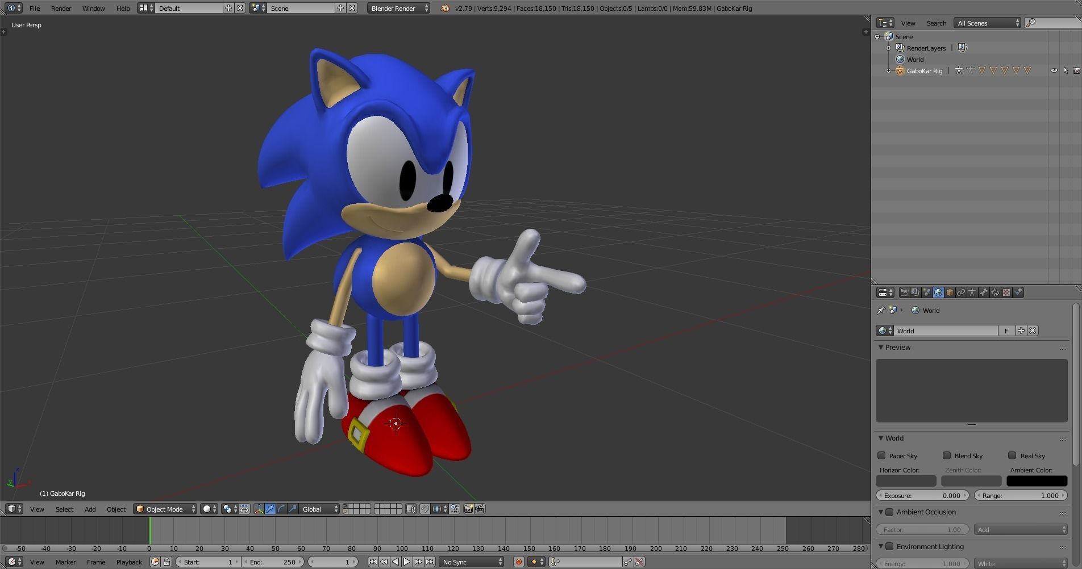Open the File menu
The width and height of the screenshot is (1082, 569).
pyautogui.click(x=35, y=8)
